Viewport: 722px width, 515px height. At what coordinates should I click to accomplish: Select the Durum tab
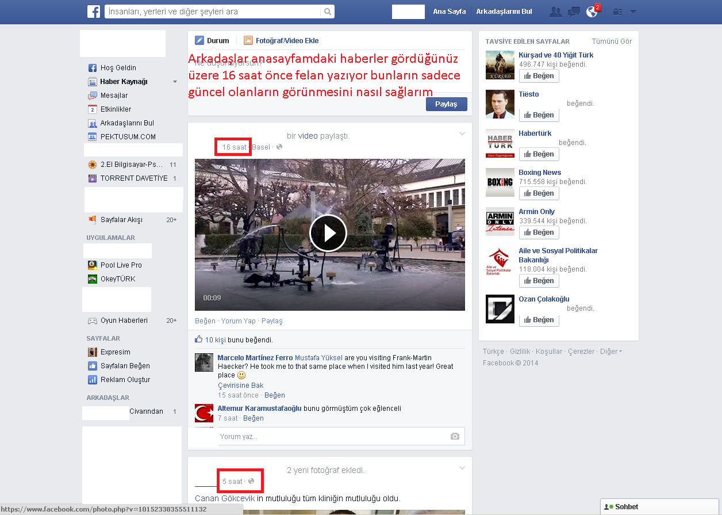pos(212,40)
